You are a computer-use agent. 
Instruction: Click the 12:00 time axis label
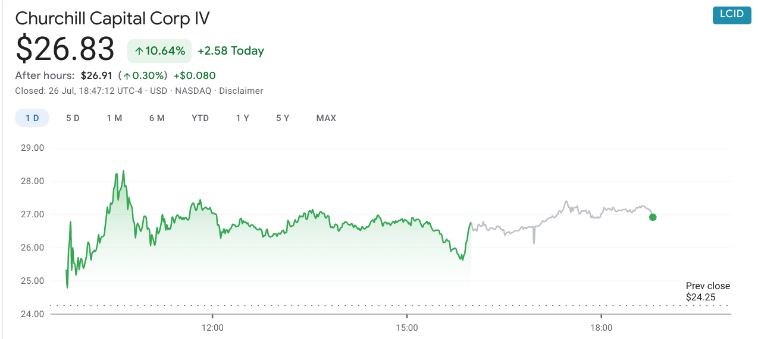click(x=212, y=328)
